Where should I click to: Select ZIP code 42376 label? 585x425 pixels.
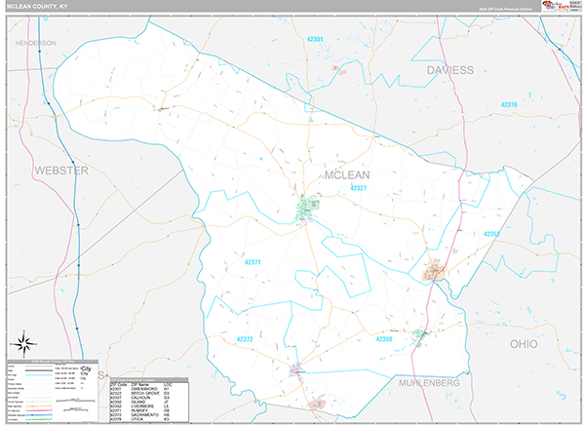(x=508, y=104)
